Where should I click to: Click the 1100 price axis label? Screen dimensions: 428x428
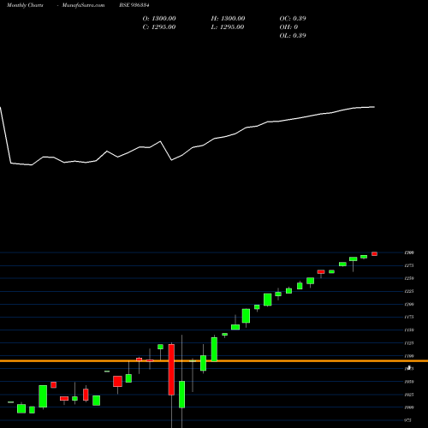pyautogui.click(x=409, y=356)
